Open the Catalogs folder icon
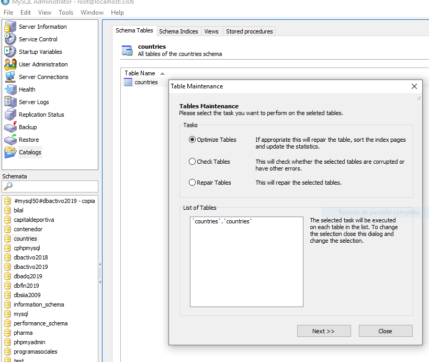Viewport: 429px width, 362px height. pos(10,152)
